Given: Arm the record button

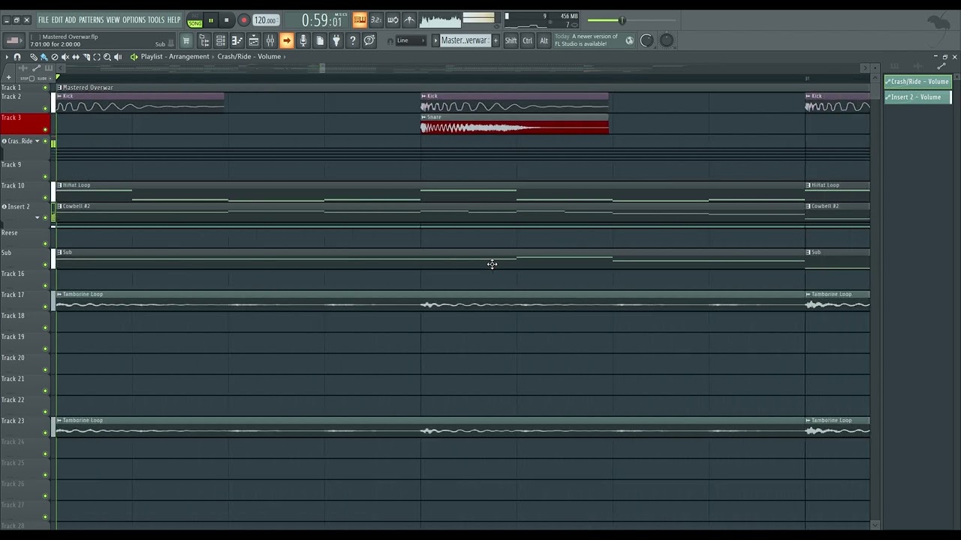Looking at the screenshot, I should coord(243,20).
